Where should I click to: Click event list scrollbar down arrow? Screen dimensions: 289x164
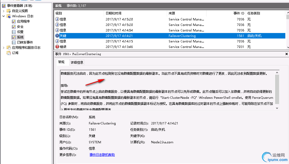click(288, 47)
